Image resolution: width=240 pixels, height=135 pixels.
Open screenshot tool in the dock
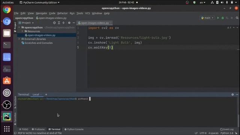click(x=7, y=57)
